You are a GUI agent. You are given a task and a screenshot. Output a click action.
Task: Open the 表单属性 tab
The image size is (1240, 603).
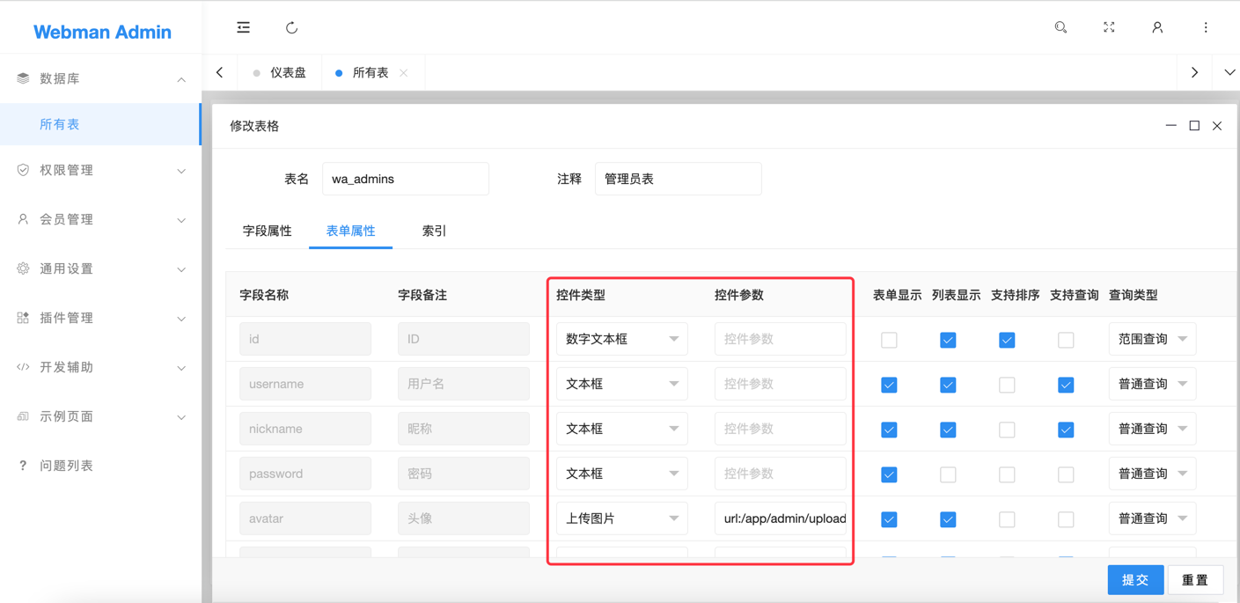click(350, 231)
